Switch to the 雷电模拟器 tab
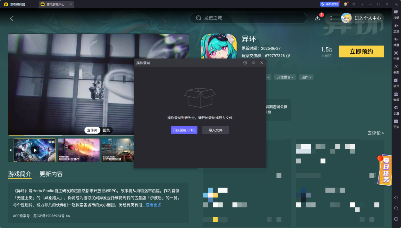This screenshot has width=401, height=228. tap(15, 4)
